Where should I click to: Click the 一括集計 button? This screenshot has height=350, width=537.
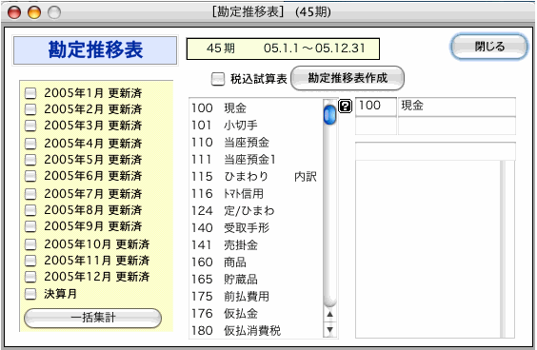[92, 318]
